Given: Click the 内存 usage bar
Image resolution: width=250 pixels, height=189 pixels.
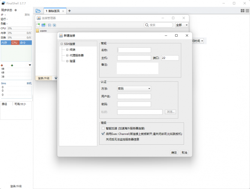Looking at the screenshot, I should pos(19,33).
